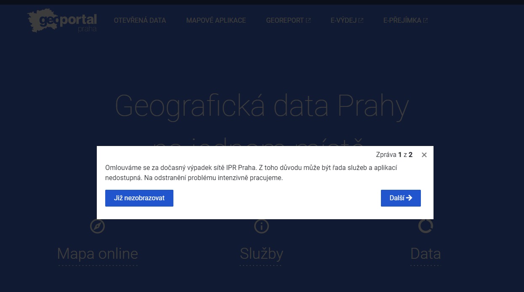This screenshot has width=524, height=292.
Task: Click the Geoportal Praha logo
Action: [x=61, y=20]
